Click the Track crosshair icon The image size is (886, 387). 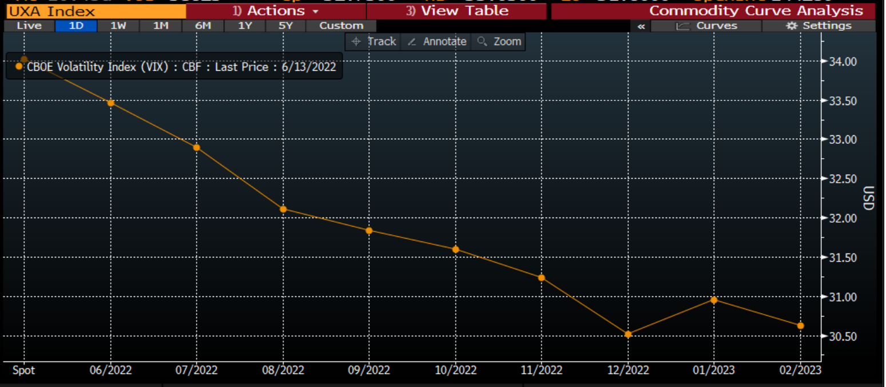[356, 42]
